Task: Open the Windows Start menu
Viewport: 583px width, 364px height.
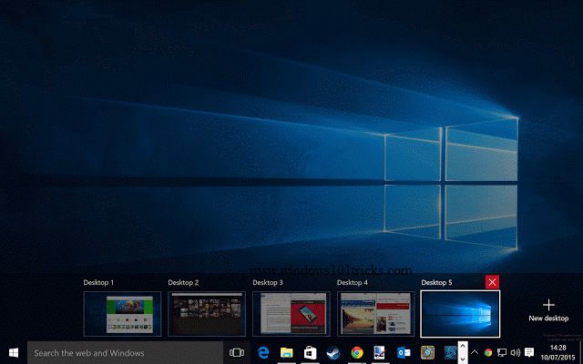Action: (14, 352)
